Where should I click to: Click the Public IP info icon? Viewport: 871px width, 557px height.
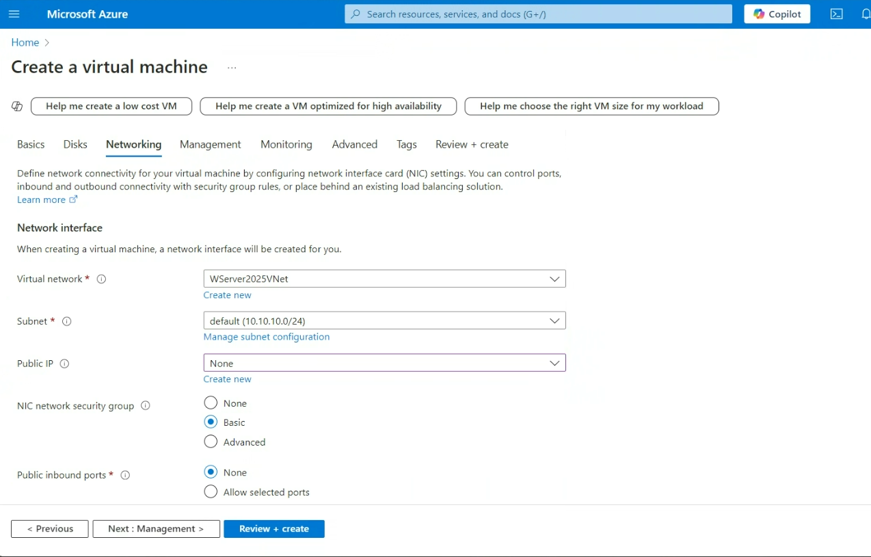click(x=64, y=364)
